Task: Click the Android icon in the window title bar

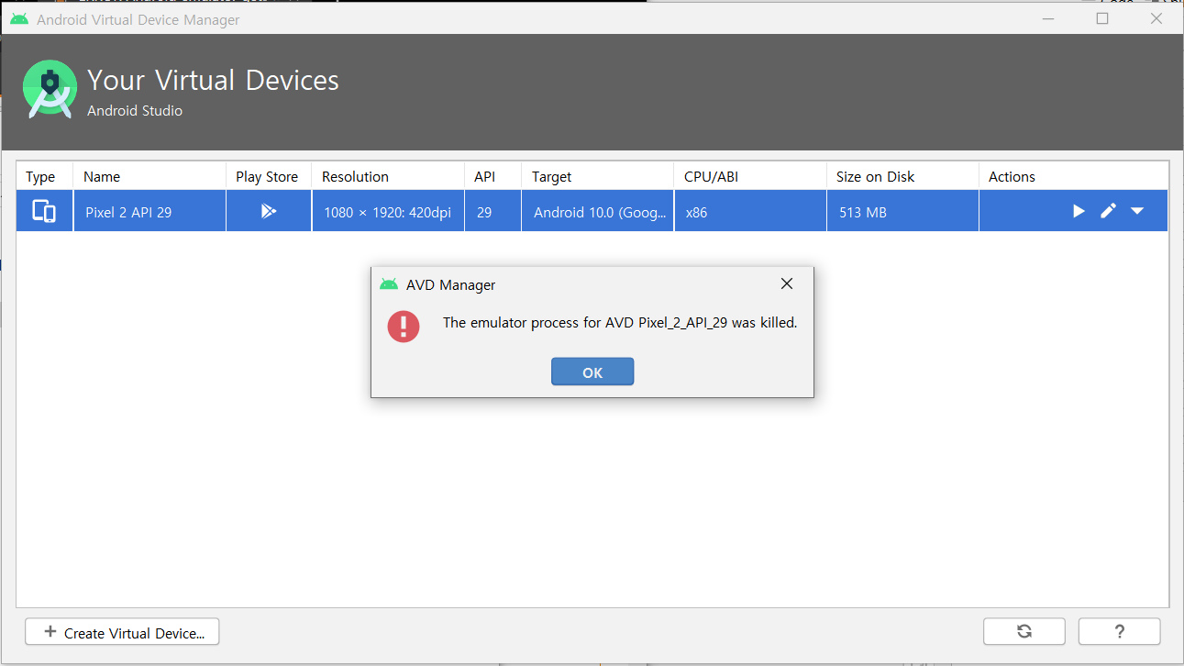Action: pyautogui.click(x=19, y=19)
